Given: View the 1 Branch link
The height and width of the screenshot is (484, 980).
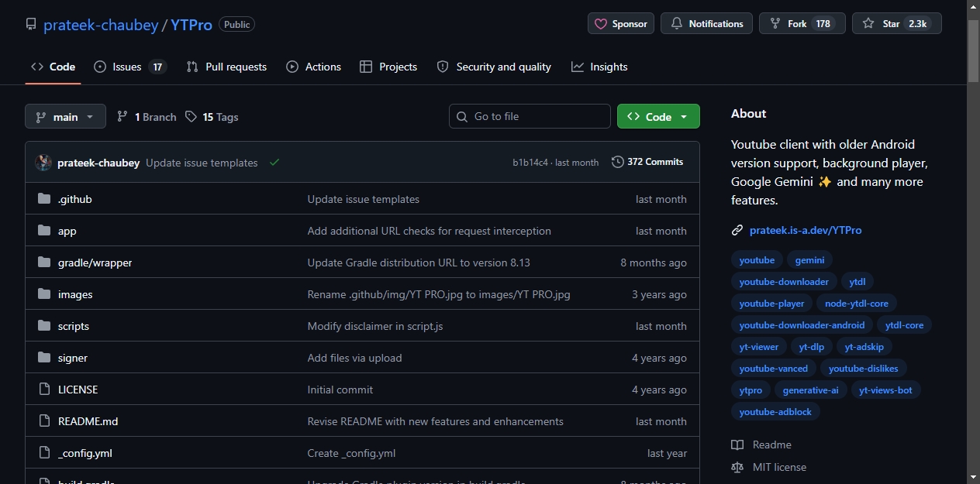Looking at the screenshot, I should point(147,117).
